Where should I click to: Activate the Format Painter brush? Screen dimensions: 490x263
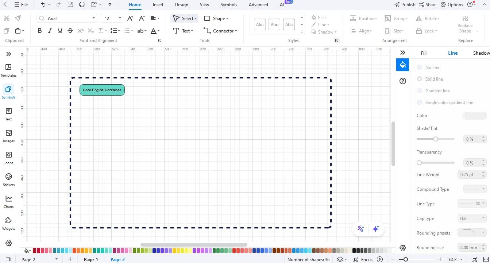click(18, 18)
